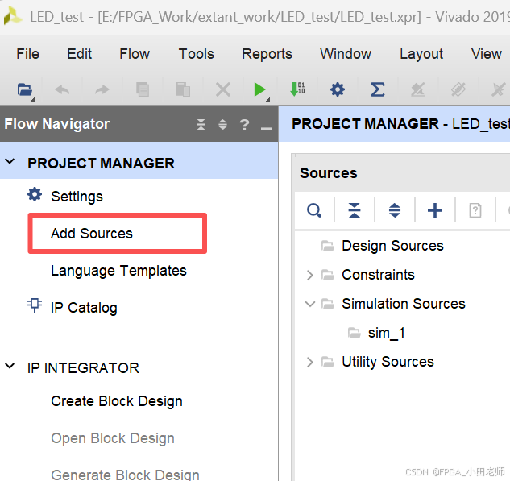Click the Redo arrow in toolbar
This screenshot has height=481, width=510.
[102, 89]
